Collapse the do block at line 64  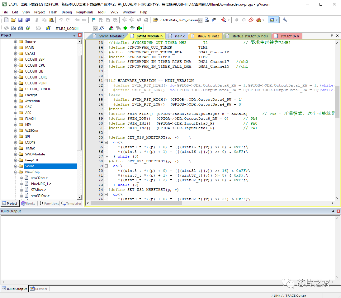click(x=106, y=142)
